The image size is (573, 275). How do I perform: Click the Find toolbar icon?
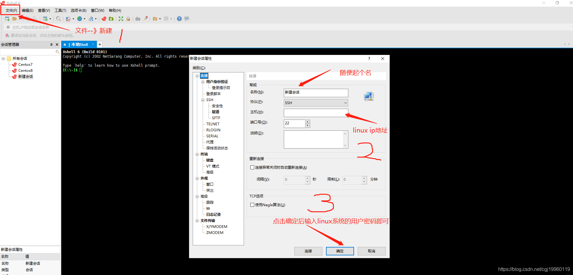tap(59, 19)
